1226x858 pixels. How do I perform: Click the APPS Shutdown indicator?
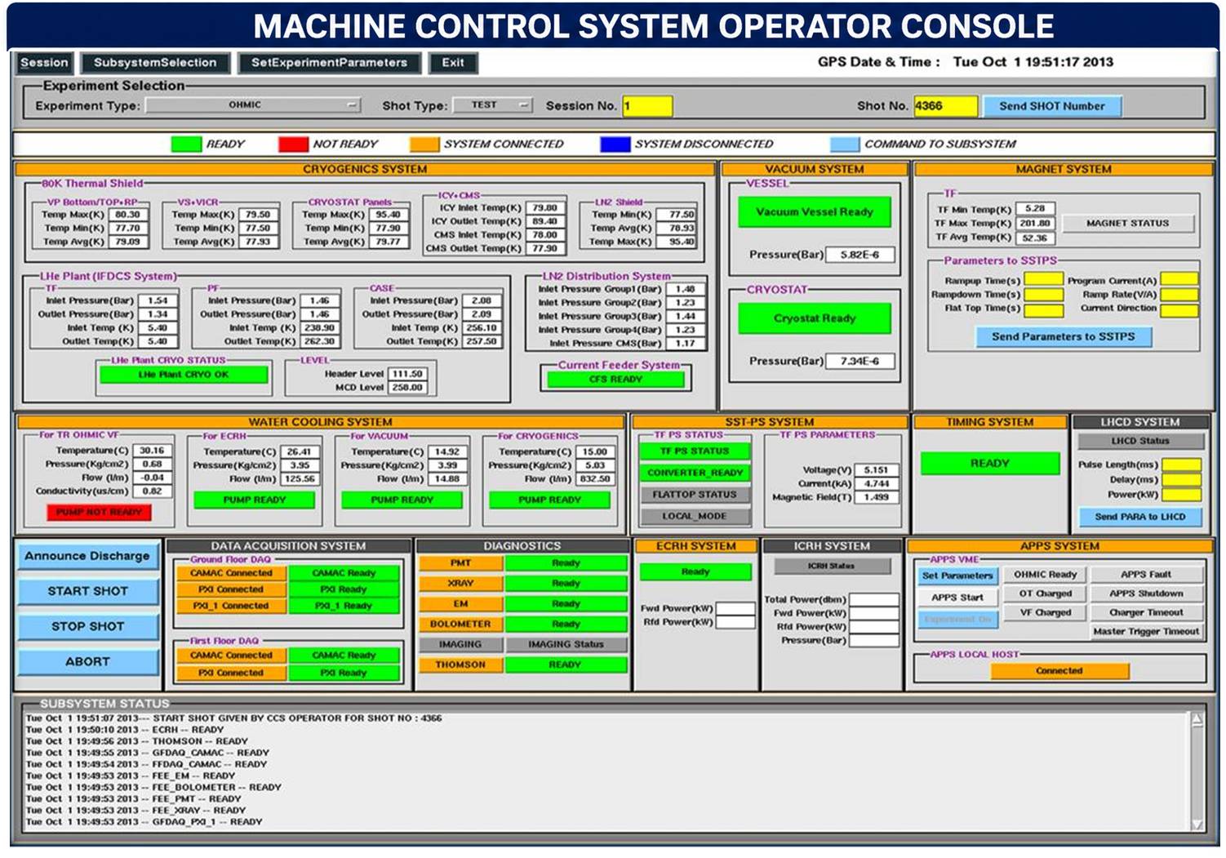click(1146, 593)
